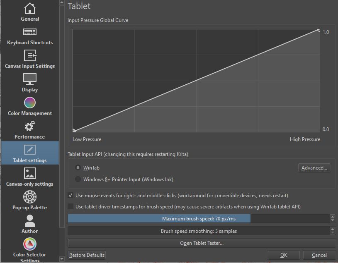This screenshot has height=263, width=338.
Task: Select the Keyboard Shortcuts keyboard icon
Action: coord(29,32)
